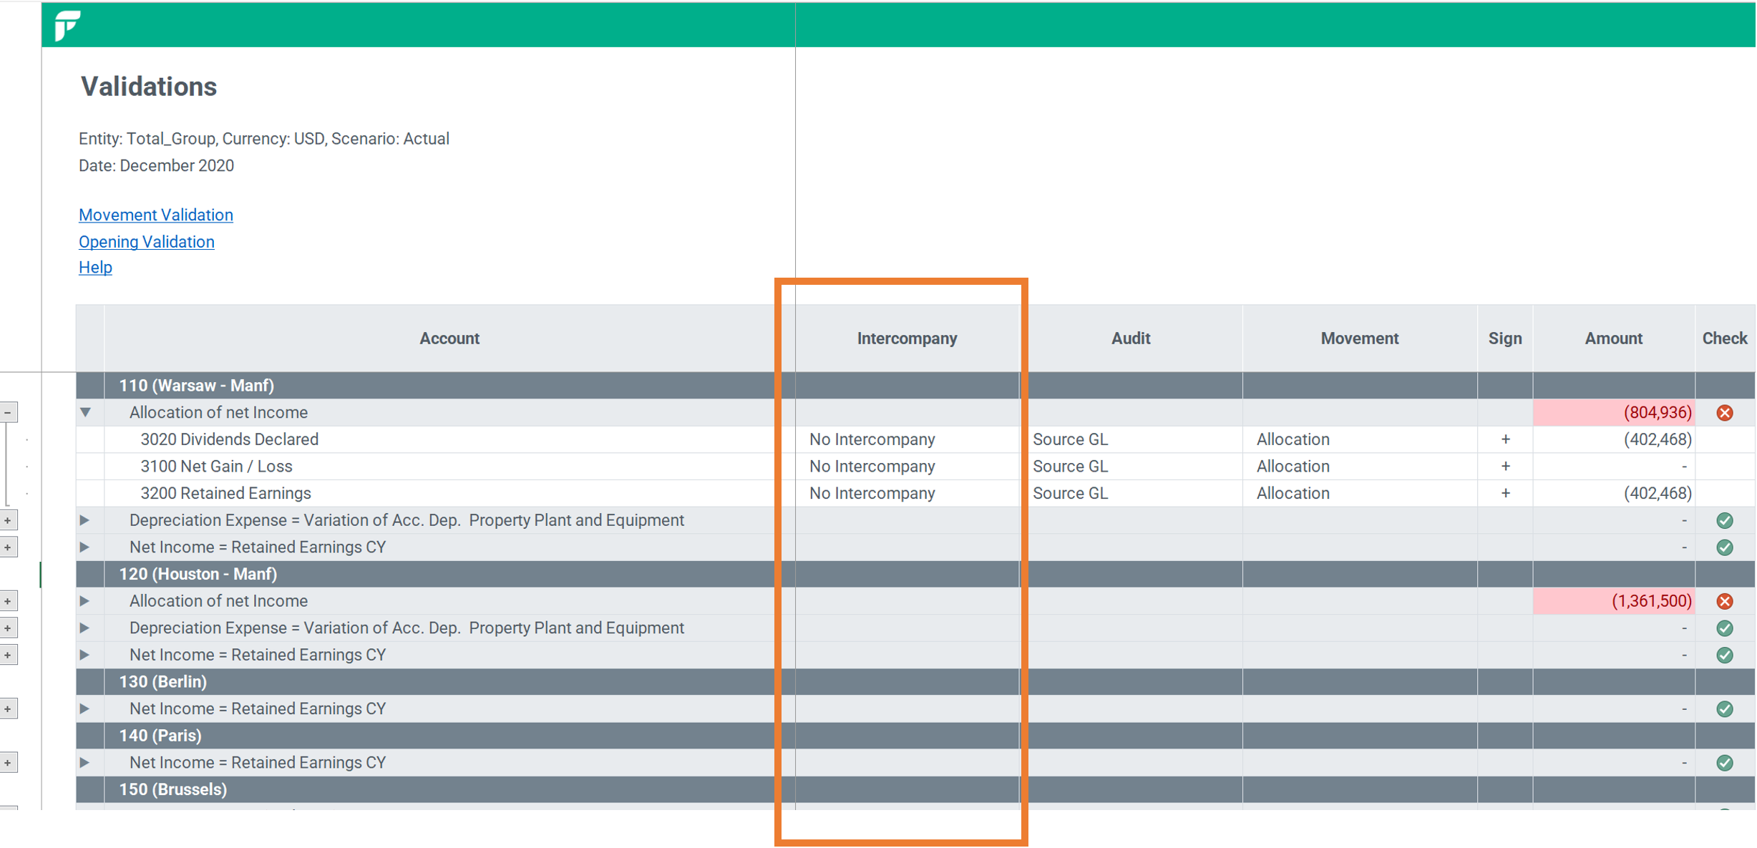
Task: Expand Houston Allocation of net Income triangle
Action: (x=84, y=601)
